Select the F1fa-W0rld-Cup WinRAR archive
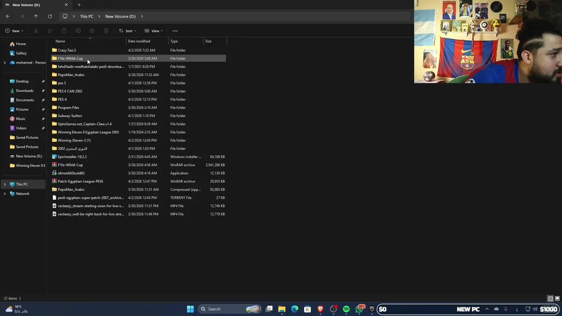 click(138, 165)
